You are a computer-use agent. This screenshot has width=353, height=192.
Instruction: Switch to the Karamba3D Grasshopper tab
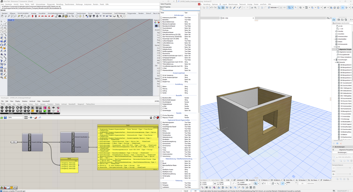[72, 104]
